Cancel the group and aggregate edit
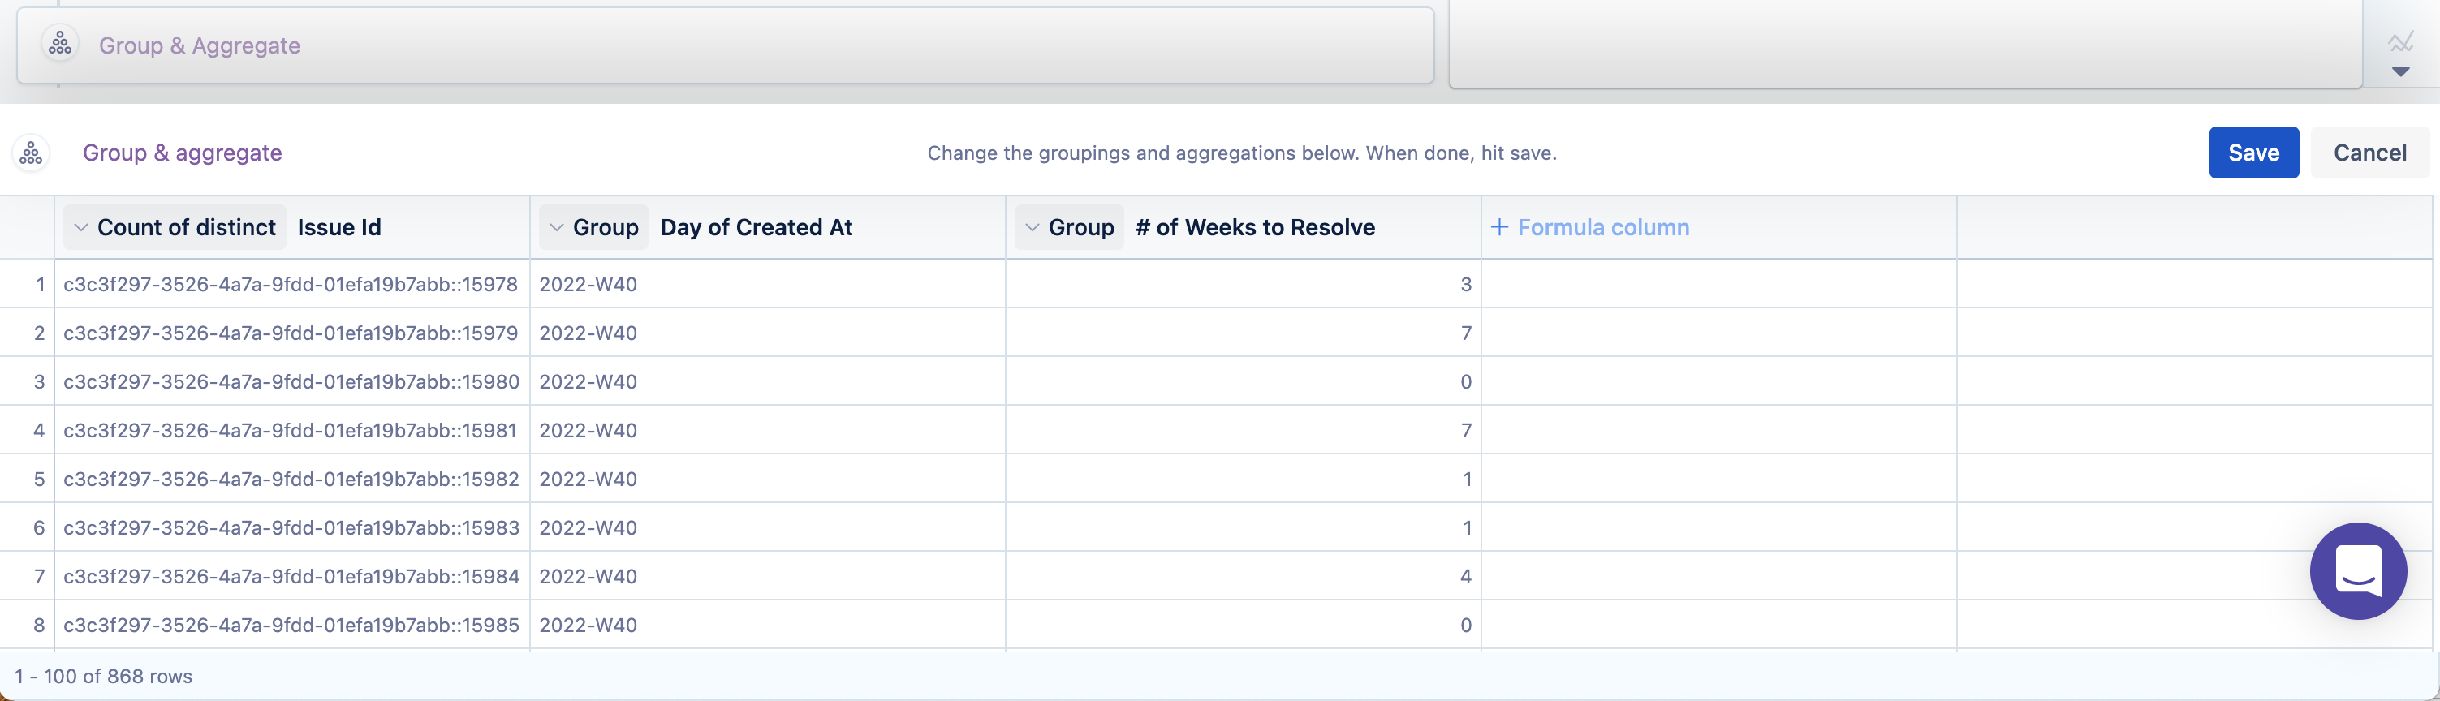Viewport: 2440px width, 701px height. tap(2369, 153)
